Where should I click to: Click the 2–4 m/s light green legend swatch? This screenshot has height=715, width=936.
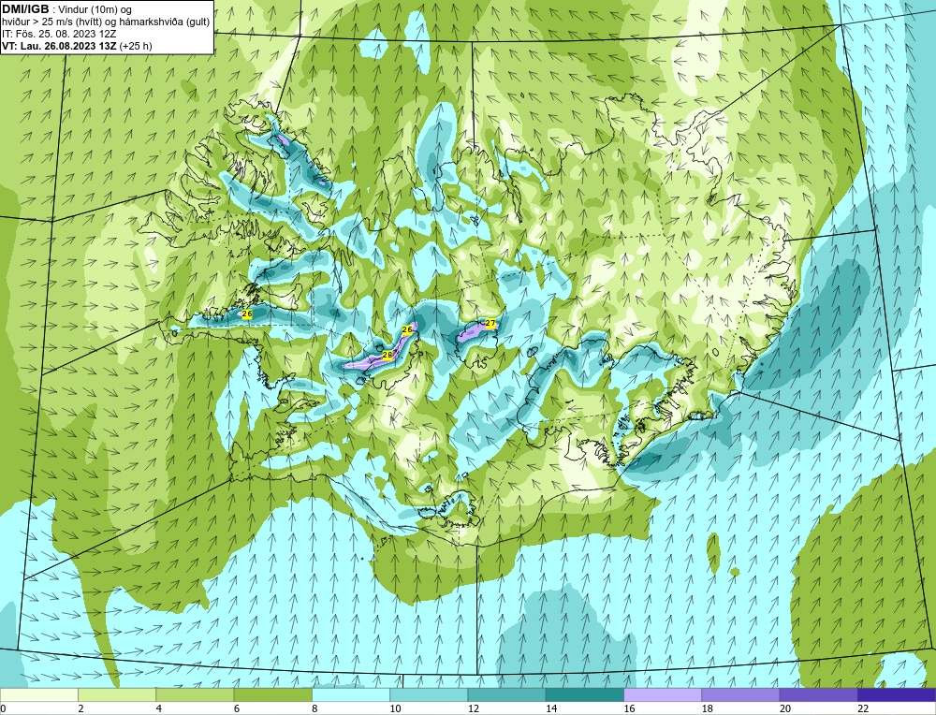(x=117, y=694)
